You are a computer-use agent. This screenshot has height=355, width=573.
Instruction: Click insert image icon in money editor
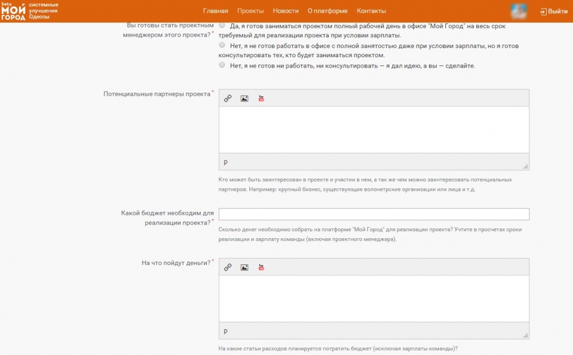click(244, 267)
